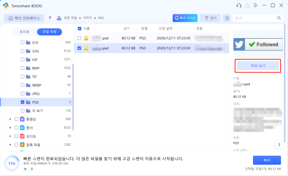Pause the scan with the pause icon
Image resolution: width=288 pixels, height=176 pixels.
[32, 169]
